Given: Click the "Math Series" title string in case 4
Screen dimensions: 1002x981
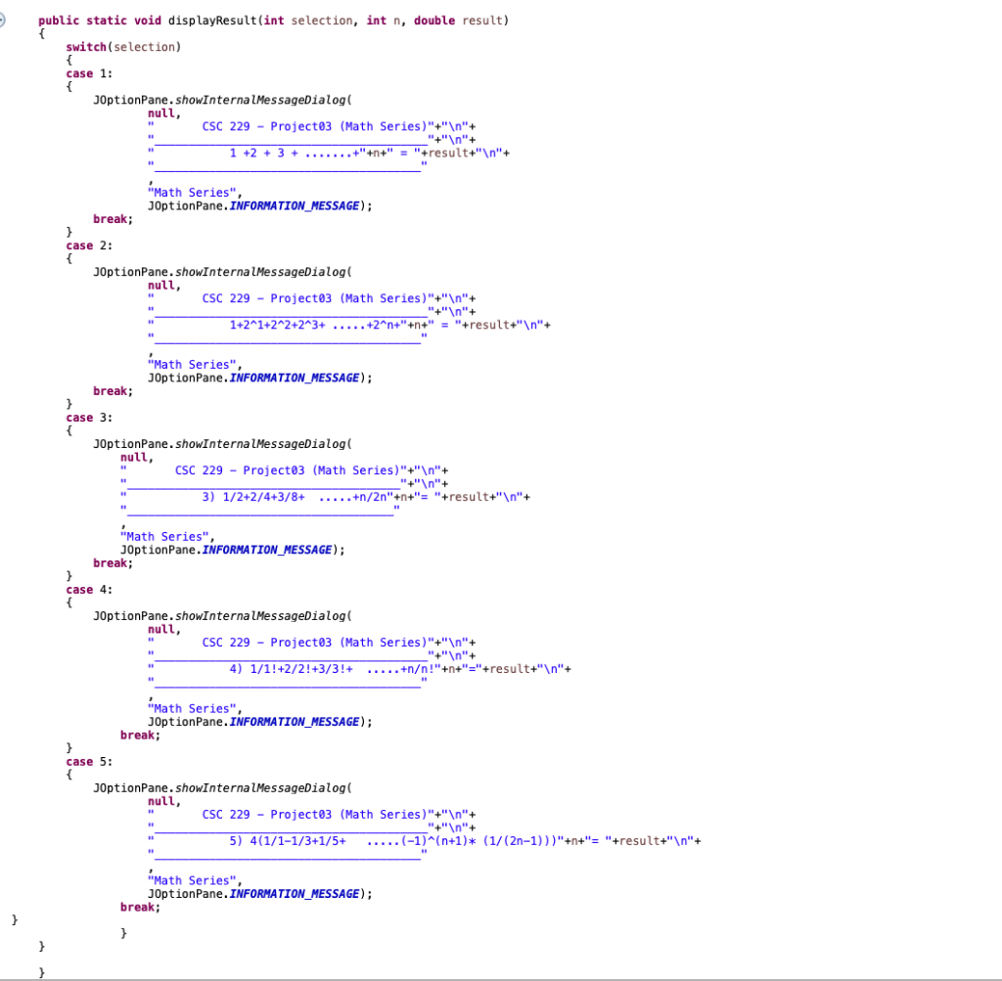Looking at the screenshot, I should tap(192, 709).
